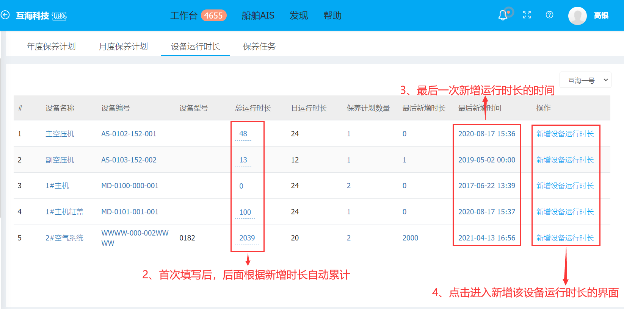Open equipment name 1#主机缸盖
The width and height of the screenshot is (624, 309).
point(64,212)
